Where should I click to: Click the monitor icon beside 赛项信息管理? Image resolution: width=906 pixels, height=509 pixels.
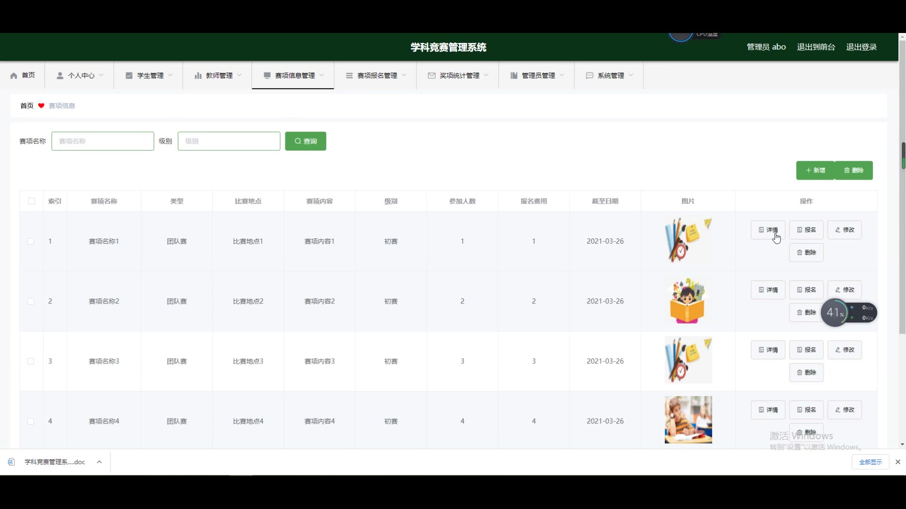point(267,75)
